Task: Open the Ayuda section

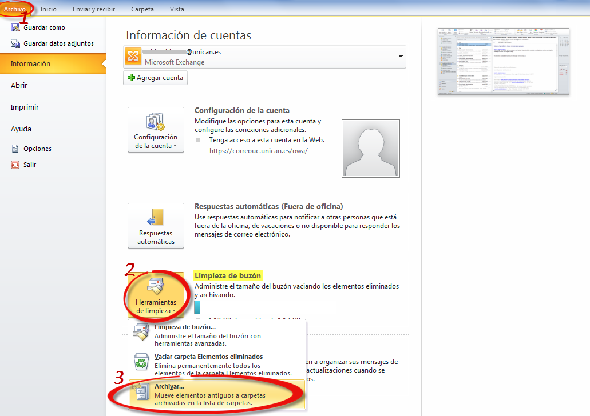Action: tap(21, 129)
